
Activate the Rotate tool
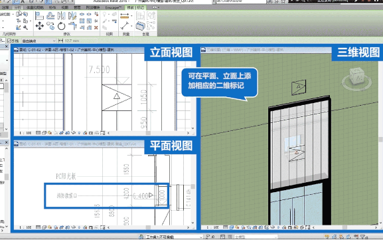pyautogui.click(x=61, y=26)
